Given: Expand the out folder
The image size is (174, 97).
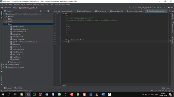Looking at the screenshot, I should [6, 22].
